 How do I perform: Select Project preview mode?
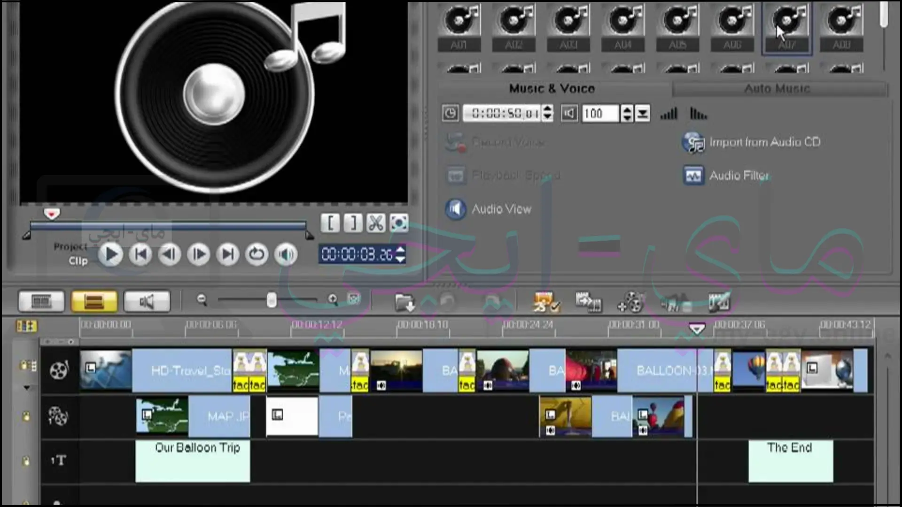(70, 246)
